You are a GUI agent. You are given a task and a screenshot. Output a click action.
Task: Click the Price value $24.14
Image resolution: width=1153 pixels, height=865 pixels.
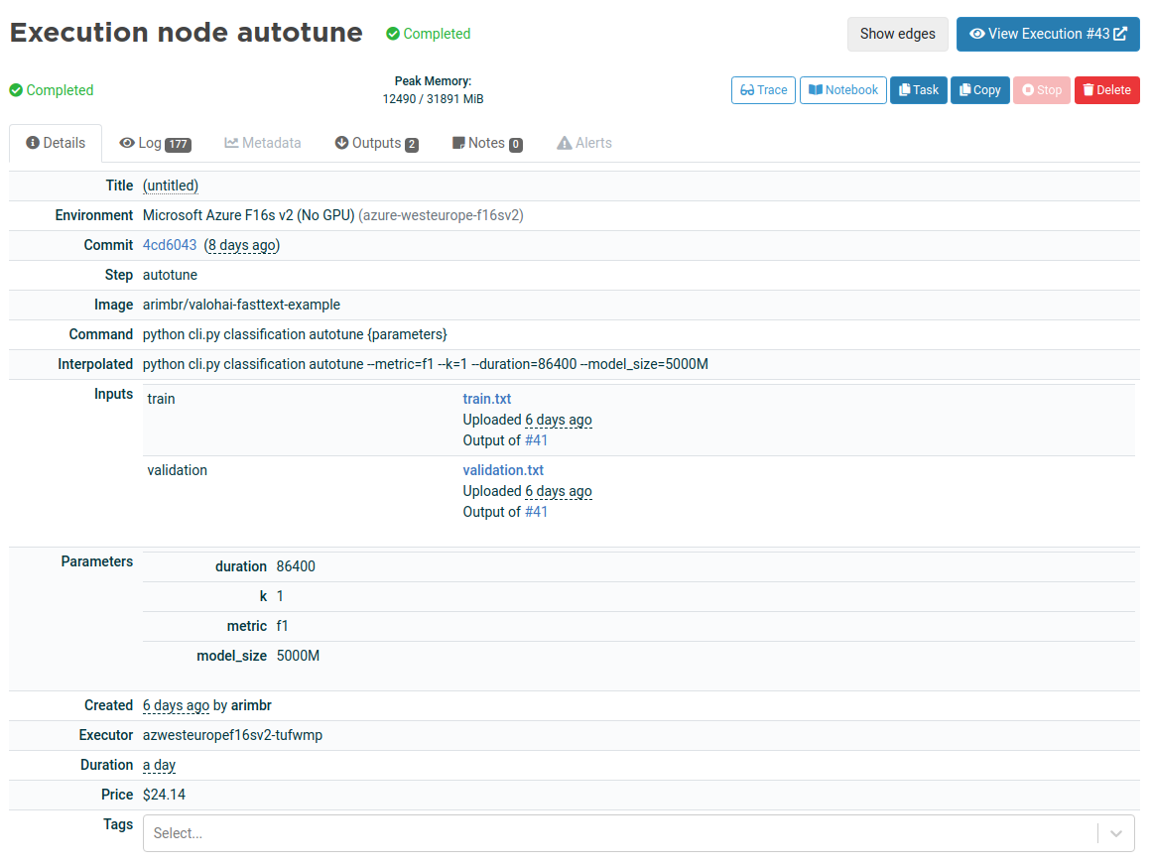coord(164,795)
